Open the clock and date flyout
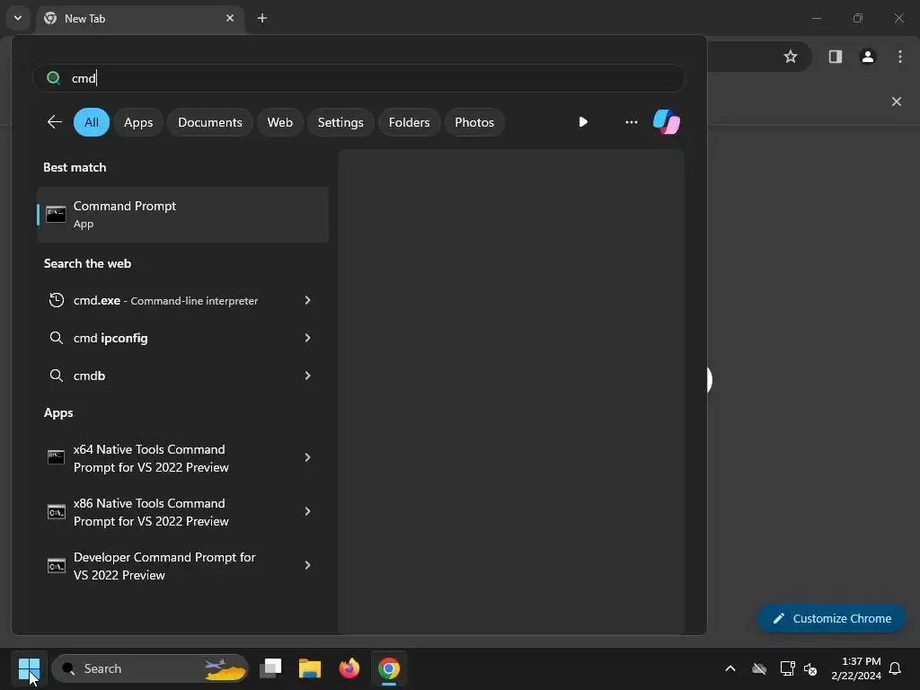The height and width of the screenshot is (690, 920). [x=856, y=668]
